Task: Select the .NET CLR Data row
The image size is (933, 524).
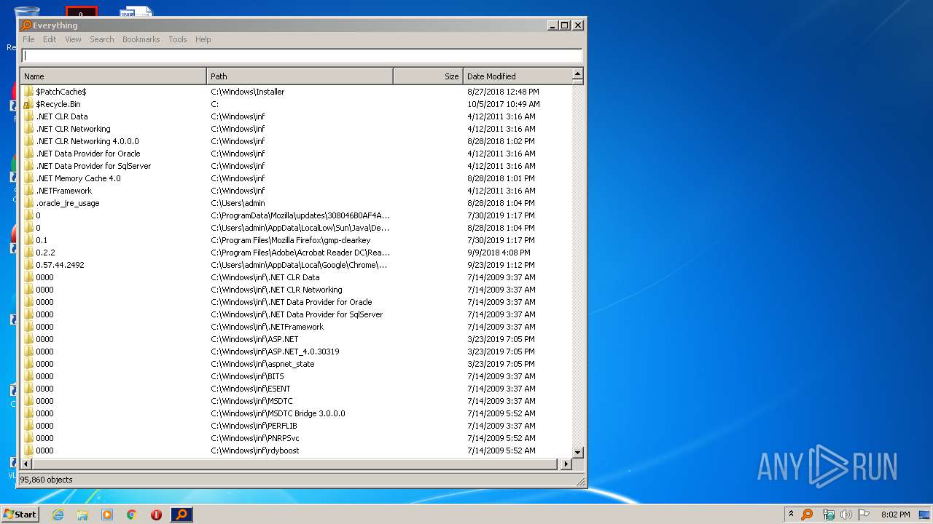Action: point(297,116)
